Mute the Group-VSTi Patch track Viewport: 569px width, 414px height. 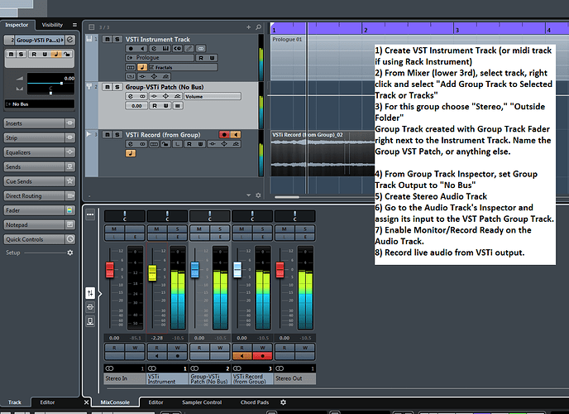coord(107,87)
